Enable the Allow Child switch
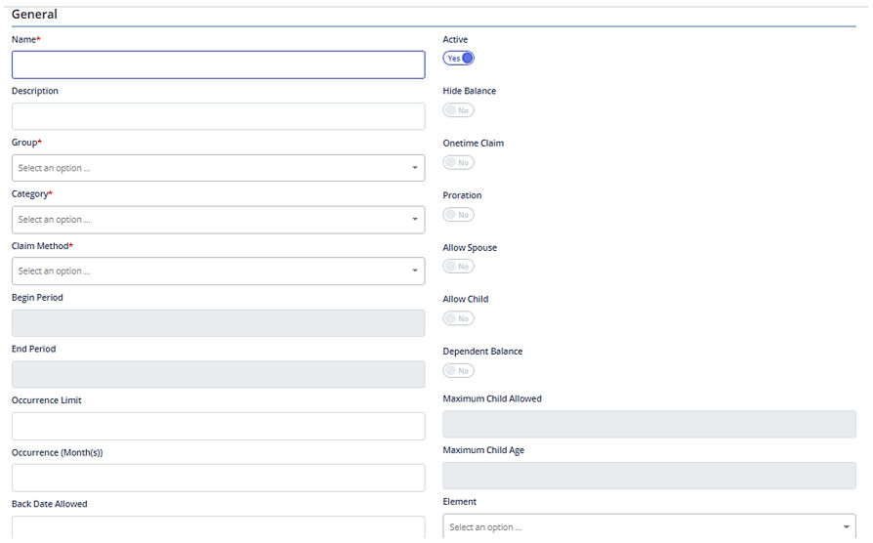 coord(458,318)
